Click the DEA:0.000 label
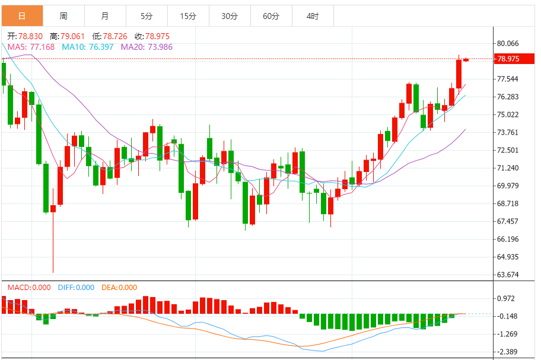Viewport: 541px width, 360px height. coord(119,287)
